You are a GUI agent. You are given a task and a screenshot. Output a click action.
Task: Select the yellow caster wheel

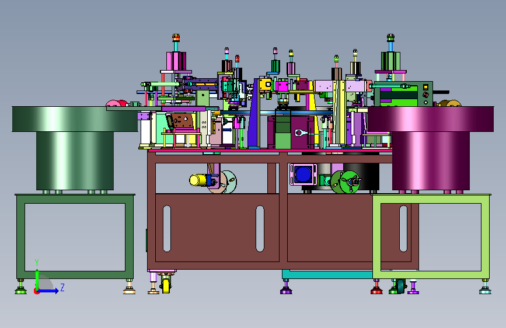coord(166,286)
